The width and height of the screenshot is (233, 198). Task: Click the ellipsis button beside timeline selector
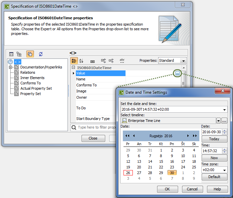click(224, 121)
